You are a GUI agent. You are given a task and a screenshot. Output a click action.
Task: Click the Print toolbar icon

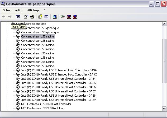click(x=32, y=17)
